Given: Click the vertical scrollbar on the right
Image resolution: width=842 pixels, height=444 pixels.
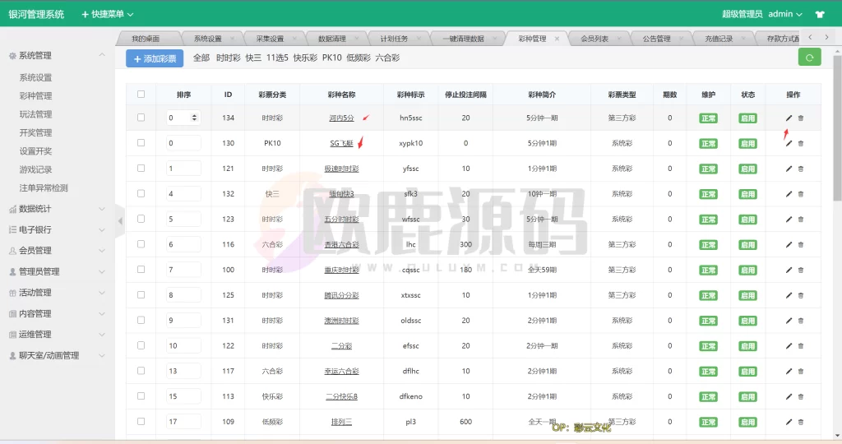Looking at the screenshot, I should pyautogui.click(x=837, y=127).
